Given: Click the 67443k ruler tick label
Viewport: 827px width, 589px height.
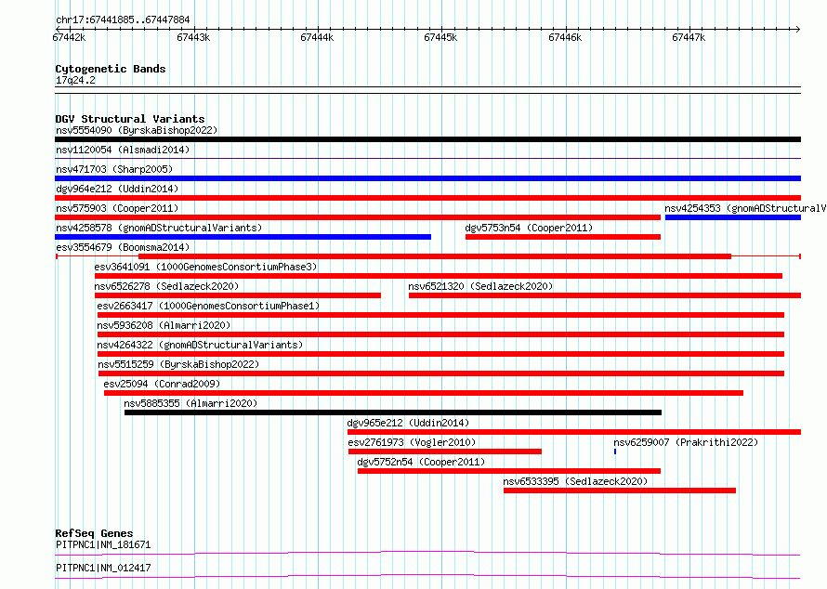Looking at the screenshot, I should tap(193, 37).
